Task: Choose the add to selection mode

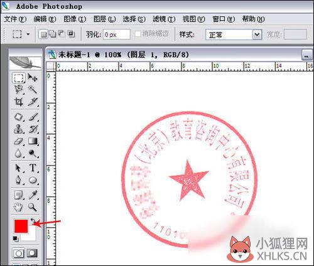Action: (52, 34)
